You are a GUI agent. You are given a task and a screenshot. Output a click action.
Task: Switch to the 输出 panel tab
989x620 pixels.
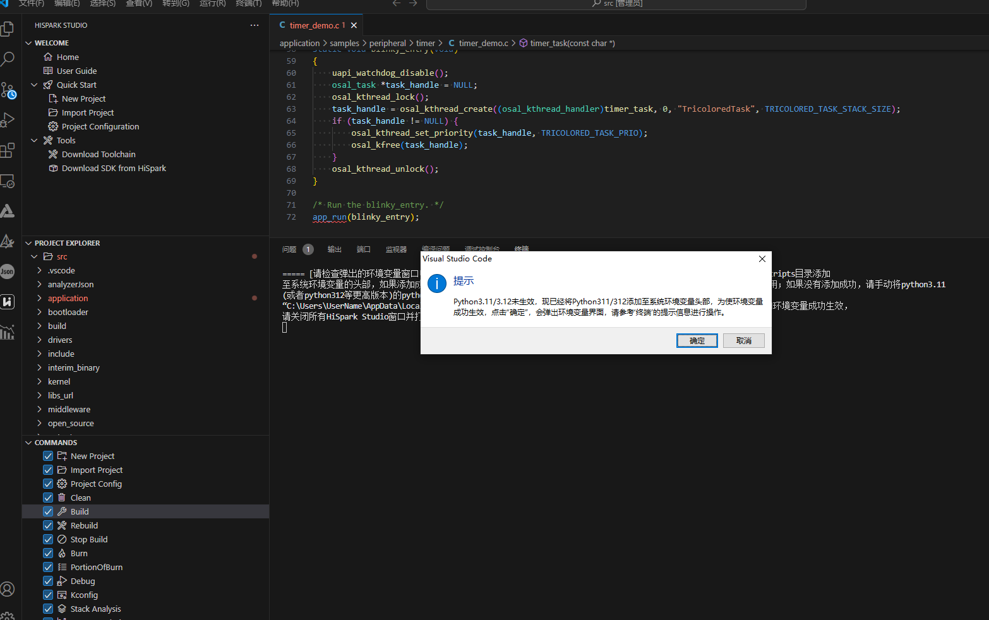click(334, 249)
